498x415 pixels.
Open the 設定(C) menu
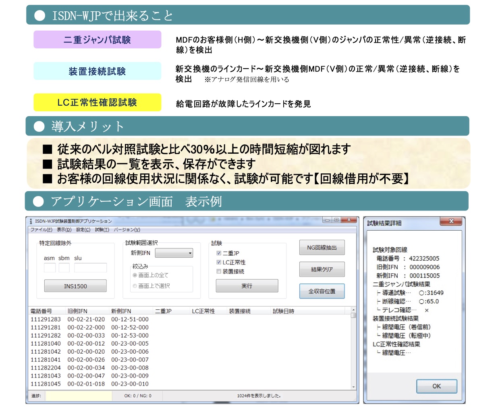click(x=83, y=229)
